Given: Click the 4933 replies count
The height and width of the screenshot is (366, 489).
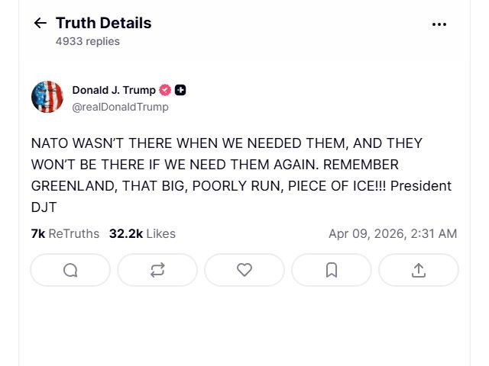Looking at the screenshot, I should point(87,41).
